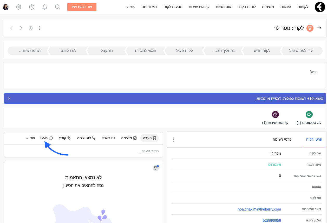Screen dimensions: 327x223
Task: Click the כפול description text
Action: 314,71
